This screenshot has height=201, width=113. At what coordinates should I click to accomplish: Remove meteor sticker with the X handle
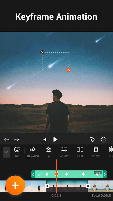42,52
